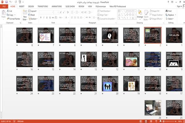Screen dimensions: 185x123
Task: Click the Copy icon
Action: pyautogui.click(x=8, y=15)
